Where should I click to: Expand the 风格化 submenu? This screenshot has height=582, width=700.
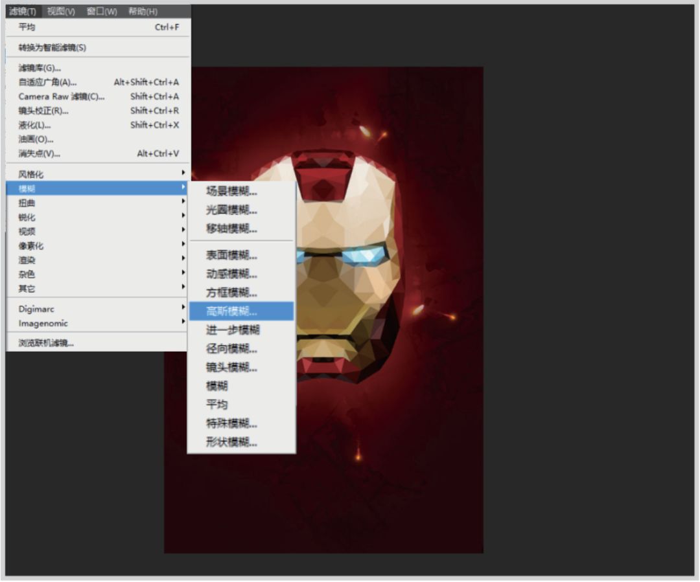31,174
